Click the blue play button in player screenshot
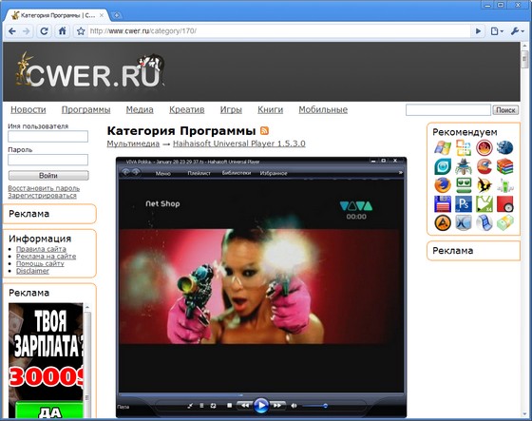532x421 pixels. tap(261, 406)
